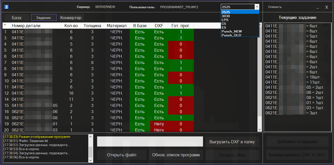Click the app logo icon in title bar
The image size is (334, 165).
click(6, 7)
